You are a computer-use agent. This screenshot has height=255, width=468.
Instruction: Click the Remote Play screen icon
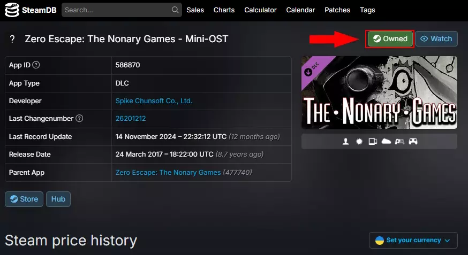pyautogui.click(x=373, y=142)
